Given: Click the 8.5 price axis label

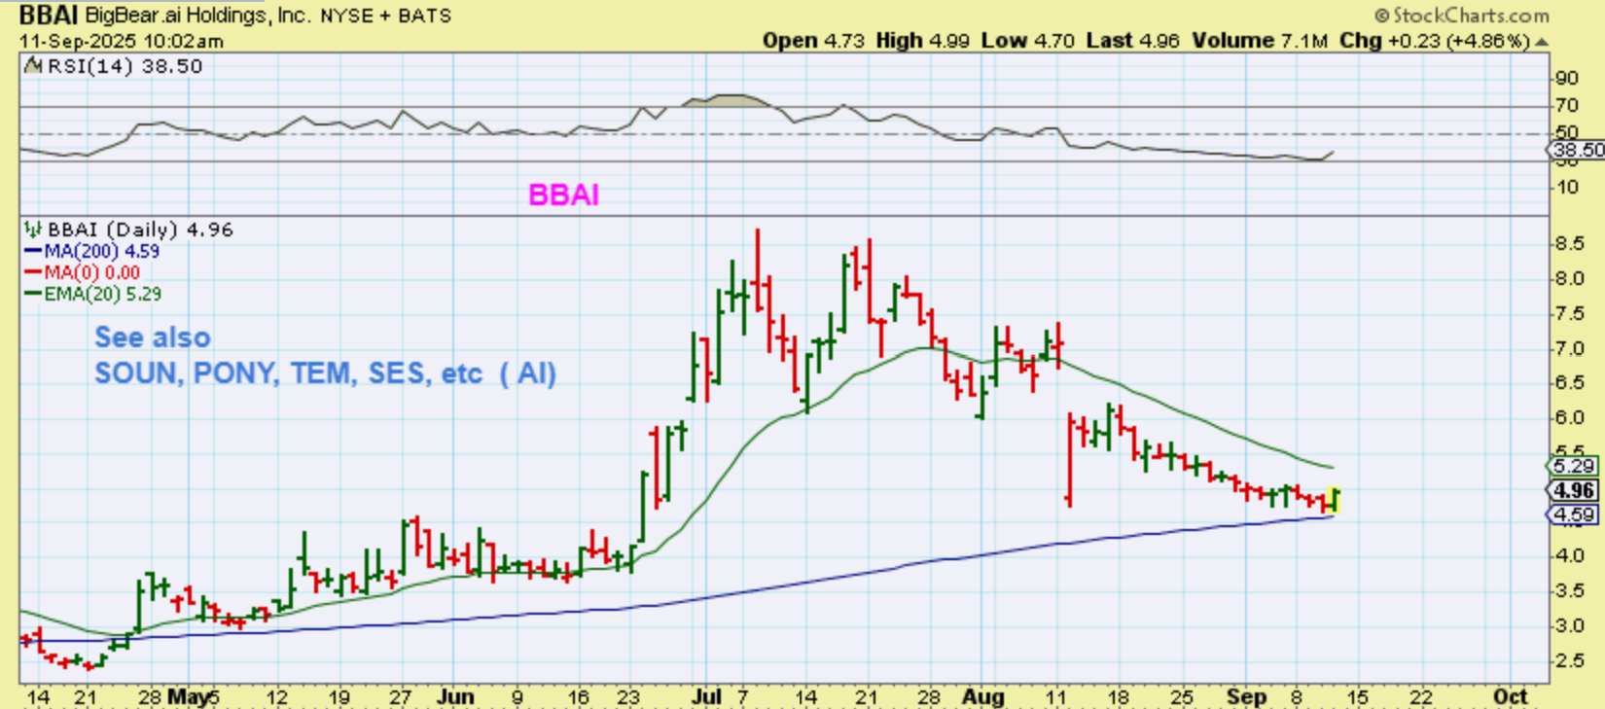Looking at the screenshot, I should point(1569,244).
